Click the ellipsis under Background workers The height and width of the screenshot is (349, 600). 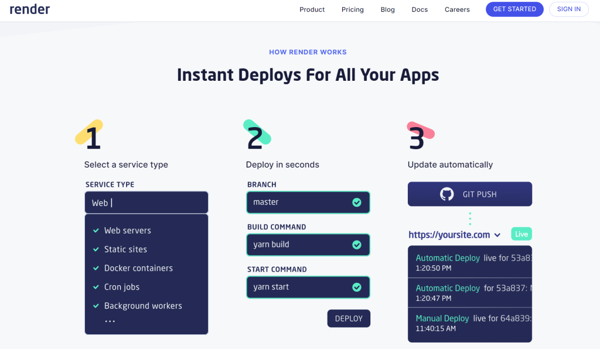[110, 321]
